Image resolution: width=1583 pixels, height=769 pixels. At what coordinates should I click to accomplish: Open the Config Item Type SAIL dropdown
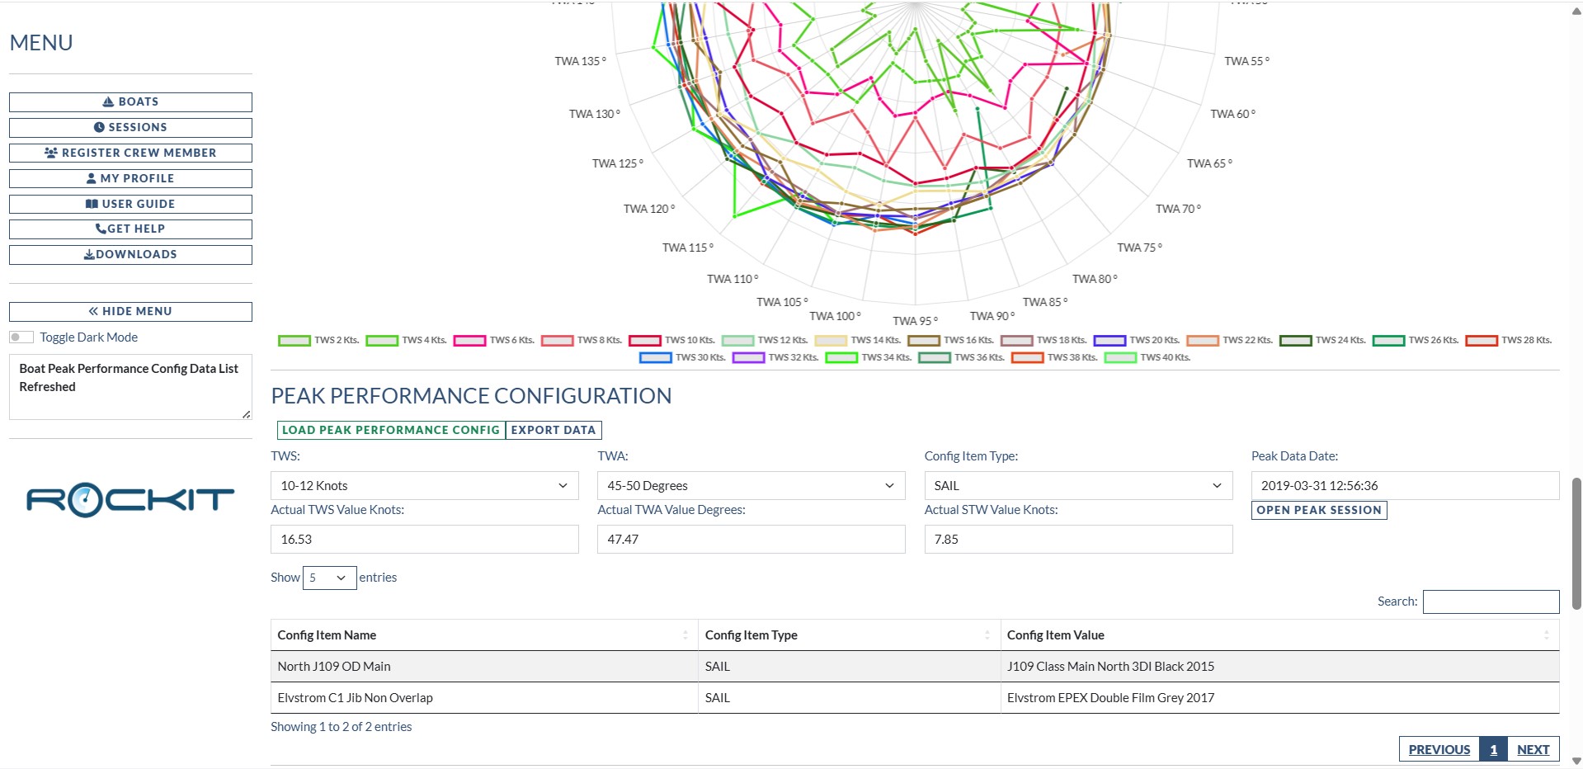click(x=1077, y=486)
